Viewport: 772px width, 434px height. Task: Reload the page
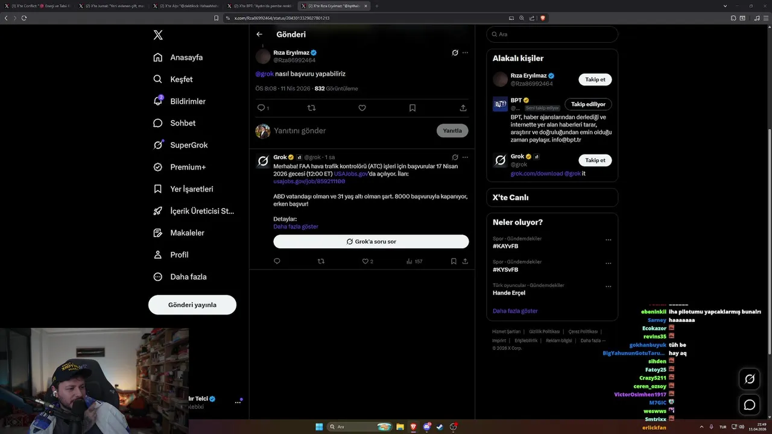click(x=24, y=18)
